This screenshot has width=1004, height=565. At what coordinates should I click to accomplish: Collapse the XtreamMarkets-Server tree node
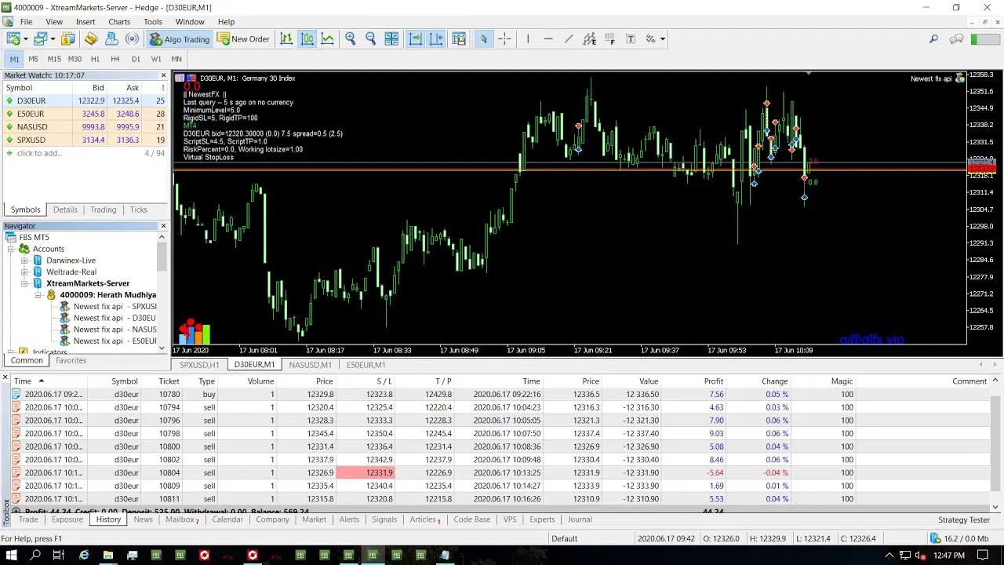[x=24, y=283]
